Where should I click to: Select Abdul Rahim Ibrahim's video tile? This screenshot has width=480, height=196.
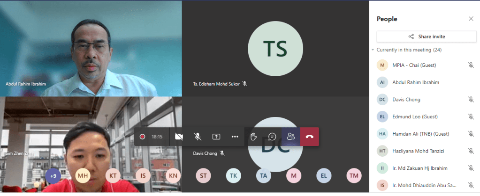pyautogui.click(x=91, y=48)
